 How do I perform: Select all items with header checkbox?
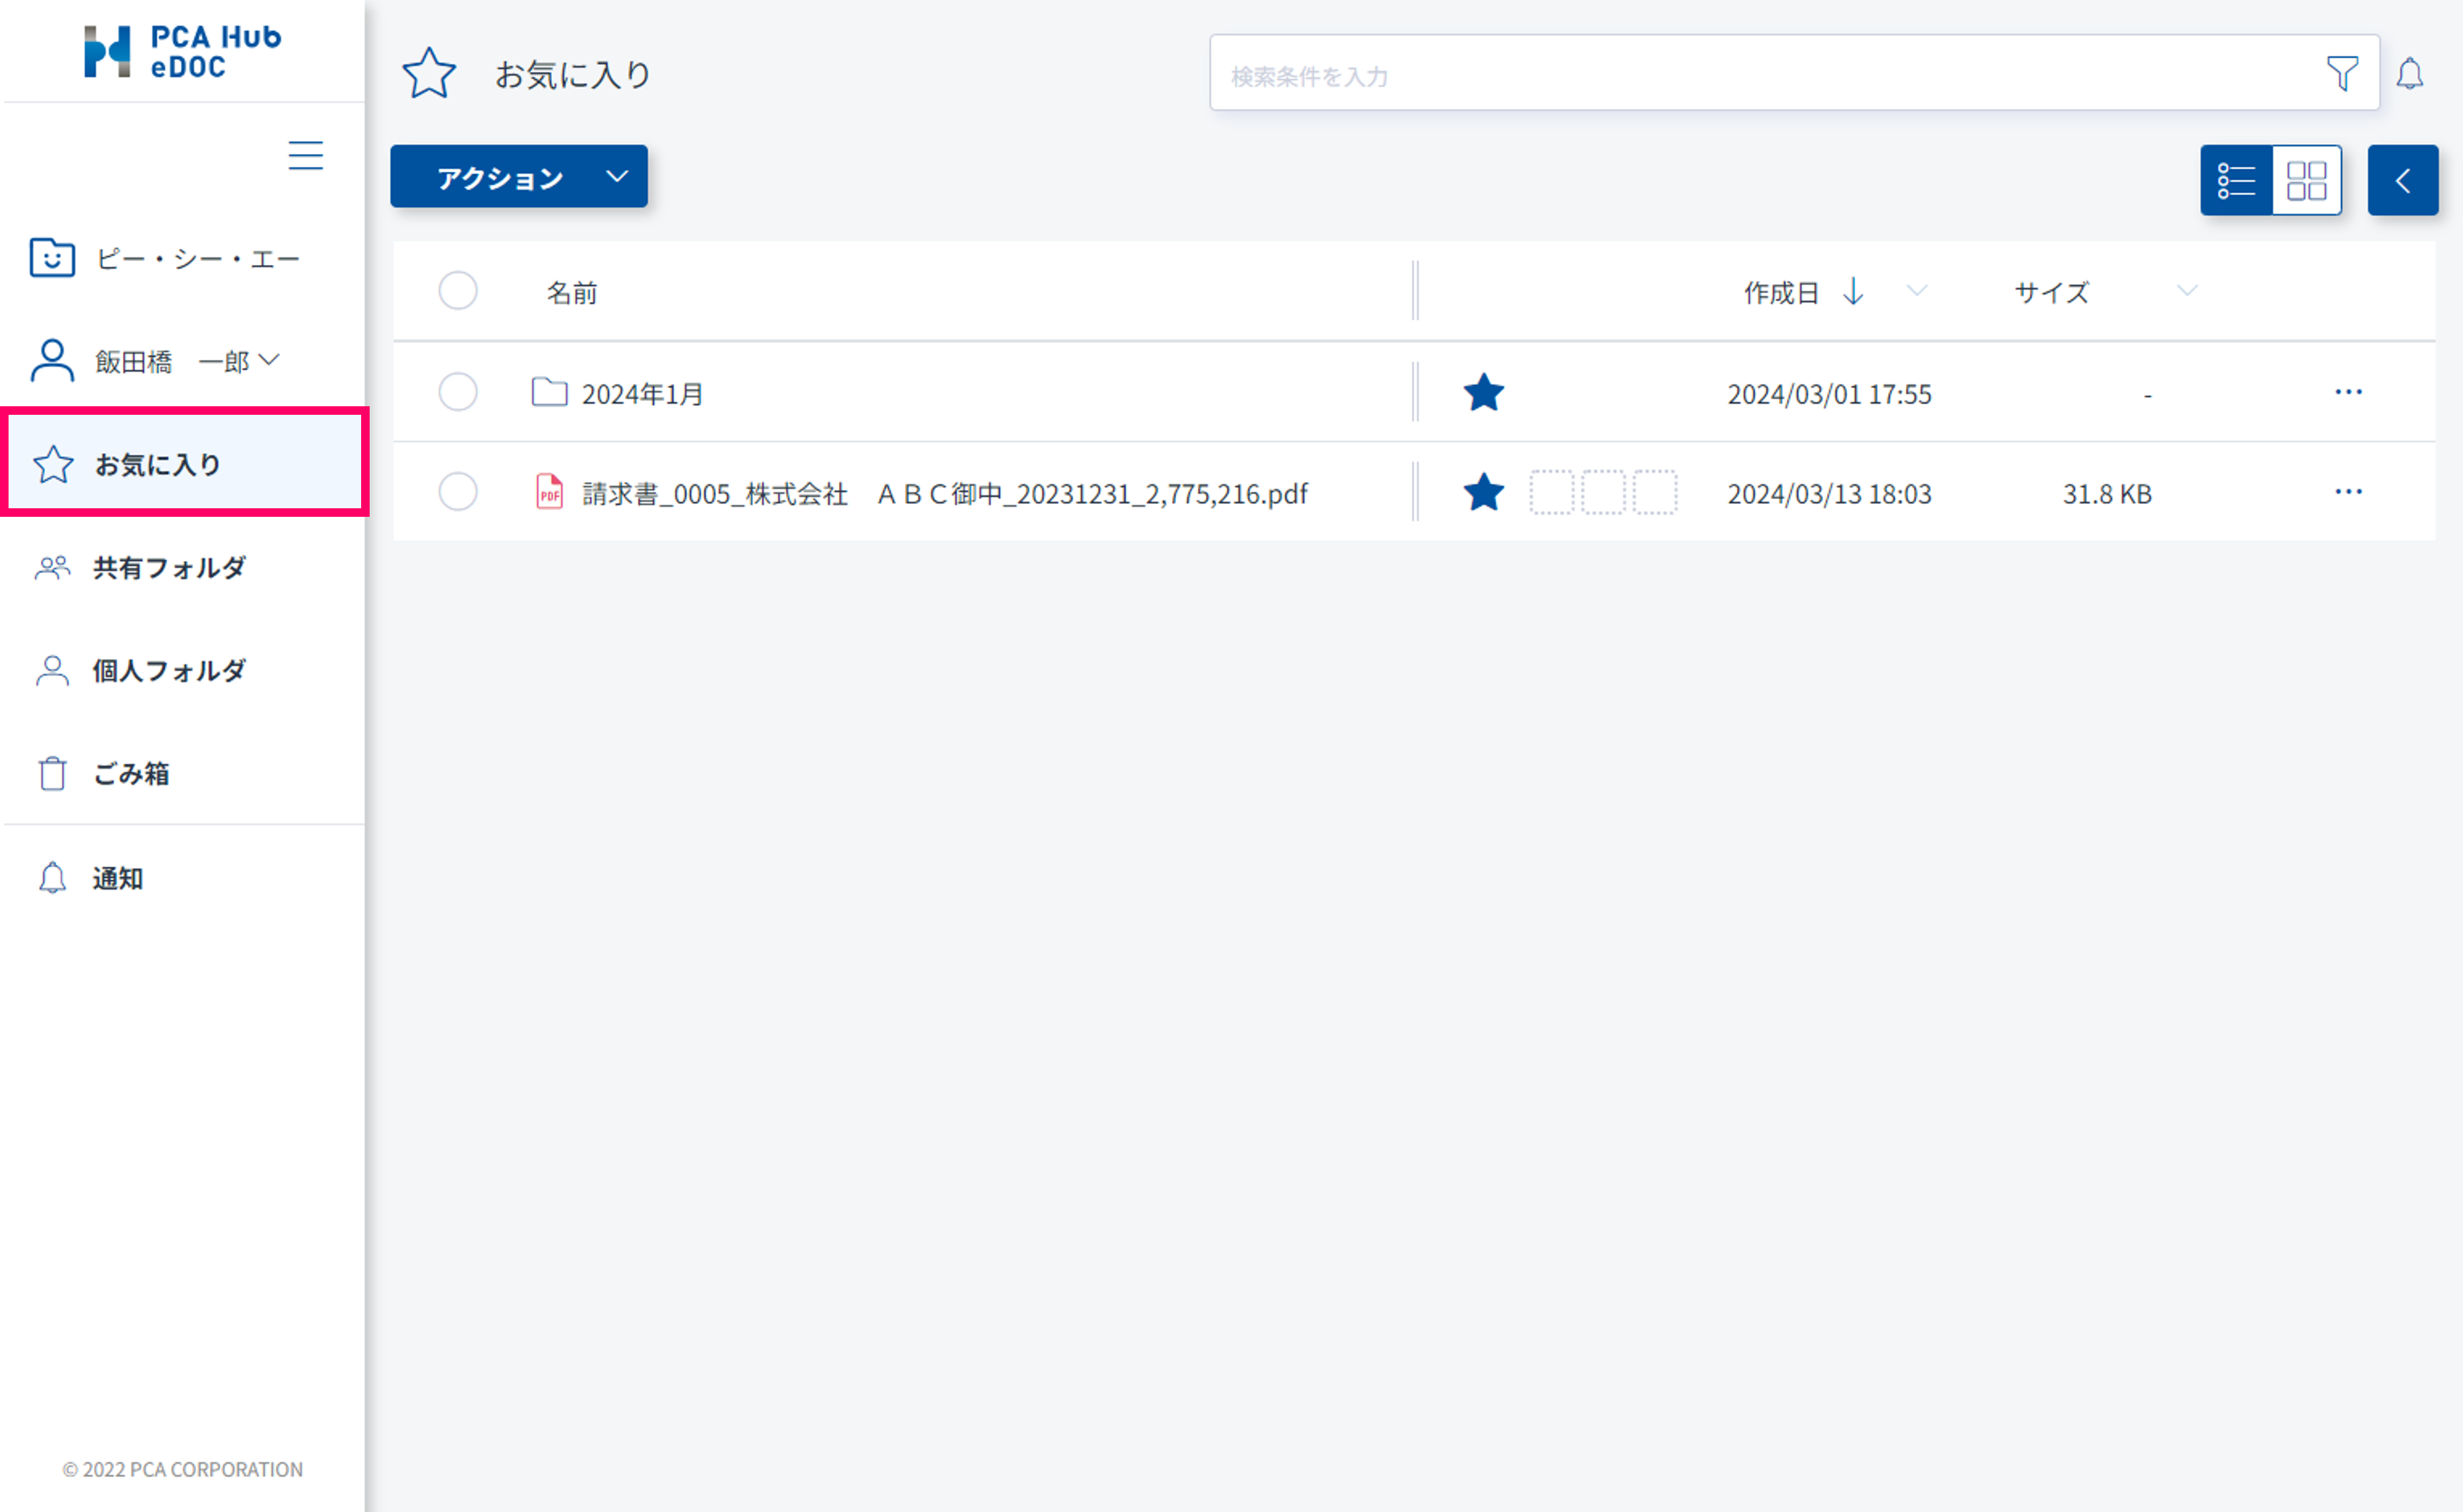457,291
